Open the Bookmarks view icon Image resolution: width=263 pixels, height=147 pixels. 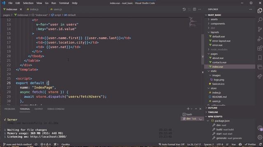tap(260, 58)
